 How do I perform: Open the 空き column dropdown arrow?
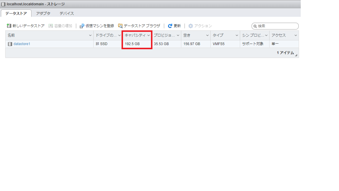pyautogui.click(x=207, y=35)
